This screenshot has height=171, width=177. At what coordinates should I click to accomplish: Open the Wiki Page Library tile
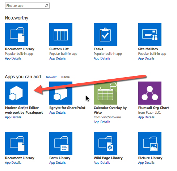pos(105,144)
